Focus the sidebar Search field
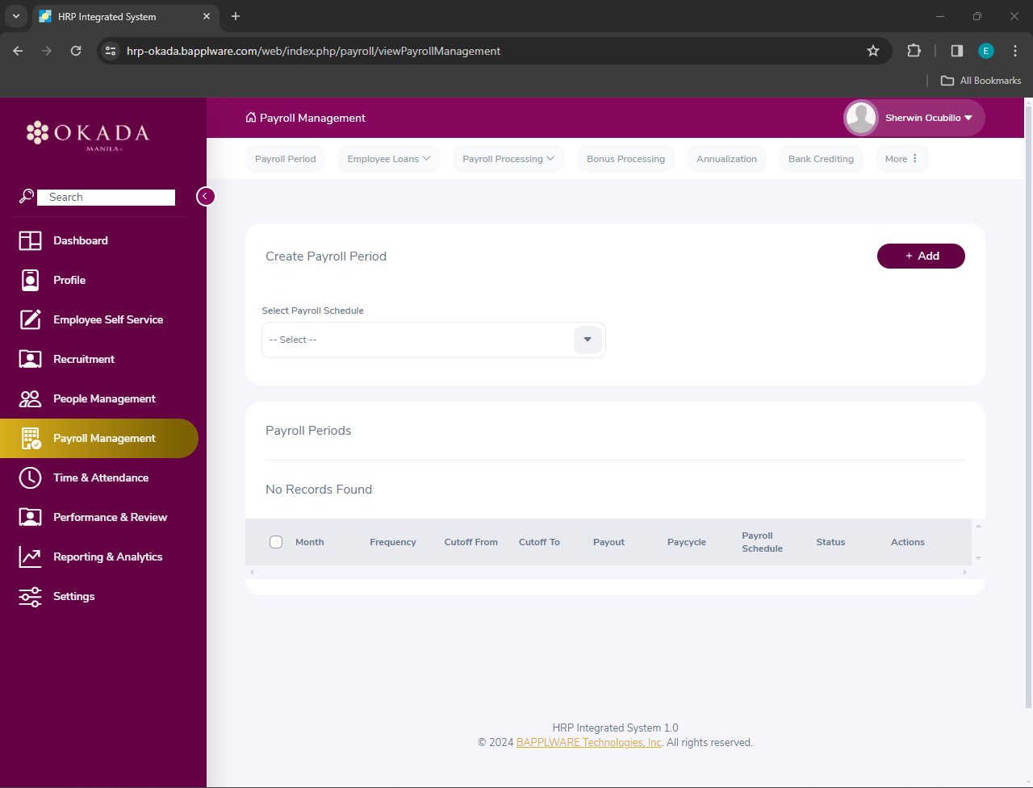This screenshot has height=788, width=1033. (x=106, y=198)
